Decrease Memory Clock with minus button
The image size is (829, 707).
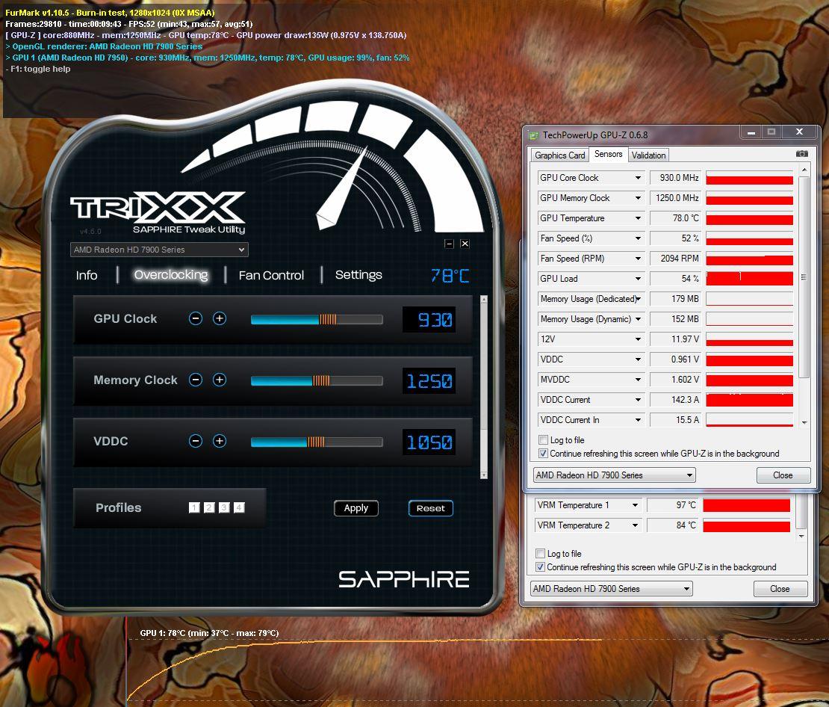tap(196, 380)
